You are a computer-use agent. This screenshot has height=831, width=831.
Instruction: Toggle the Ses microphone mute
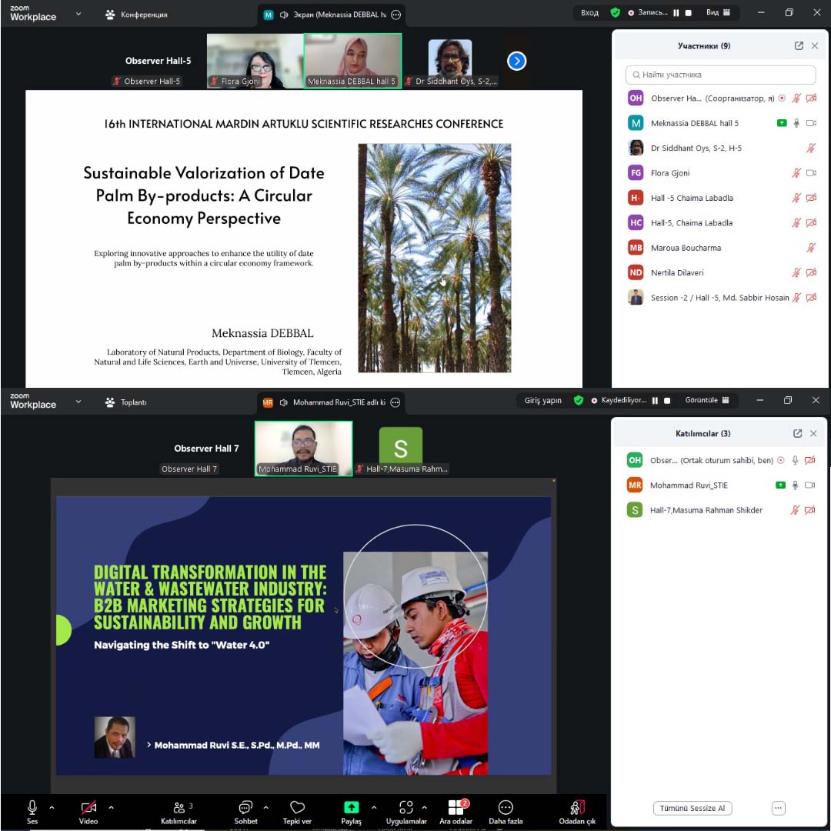tap(32, 807)
